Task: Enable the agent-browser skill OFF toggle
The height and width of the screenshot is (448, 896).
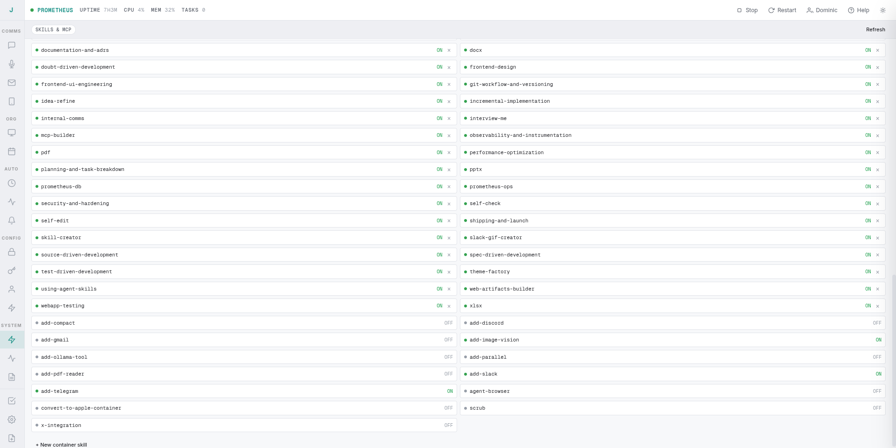Action: (877, 391)
